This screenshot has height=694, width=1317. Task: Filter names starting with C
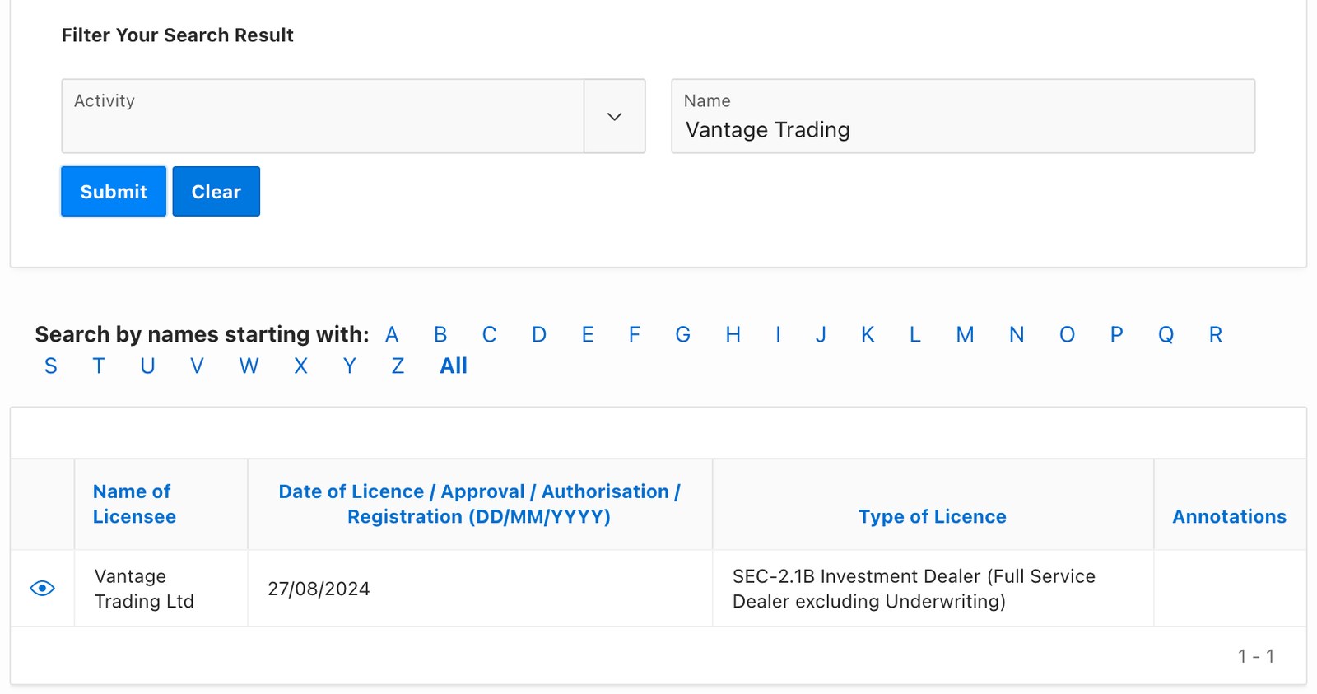click(489, 334)
